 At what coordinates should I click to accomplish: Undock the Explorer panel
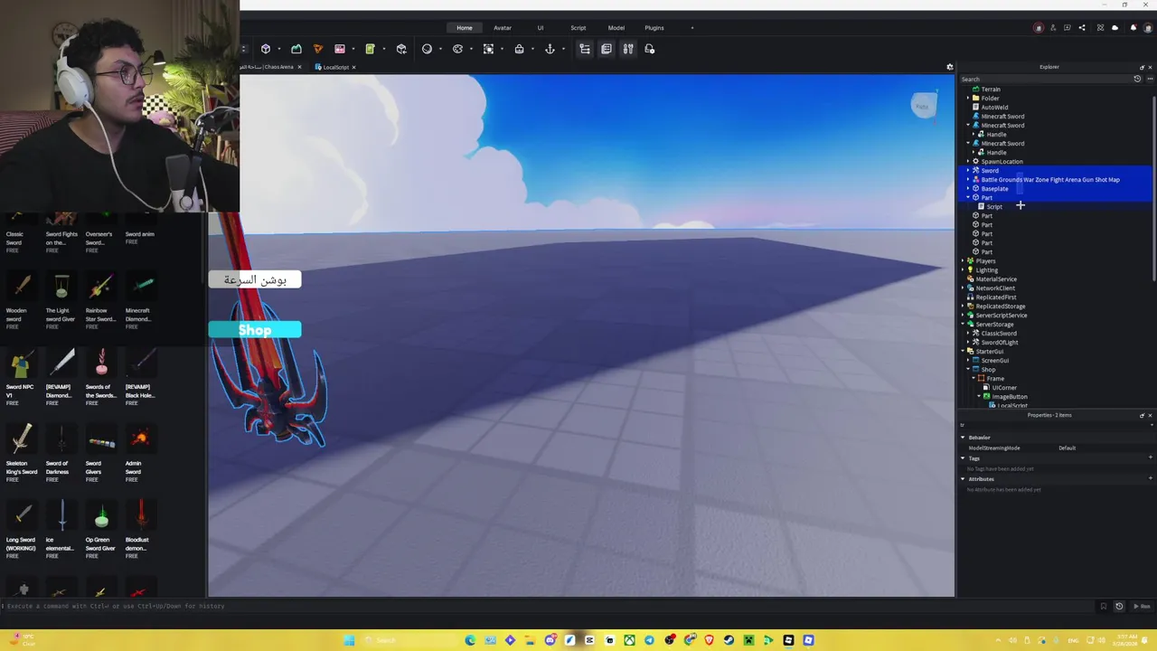coord(1142,67)
